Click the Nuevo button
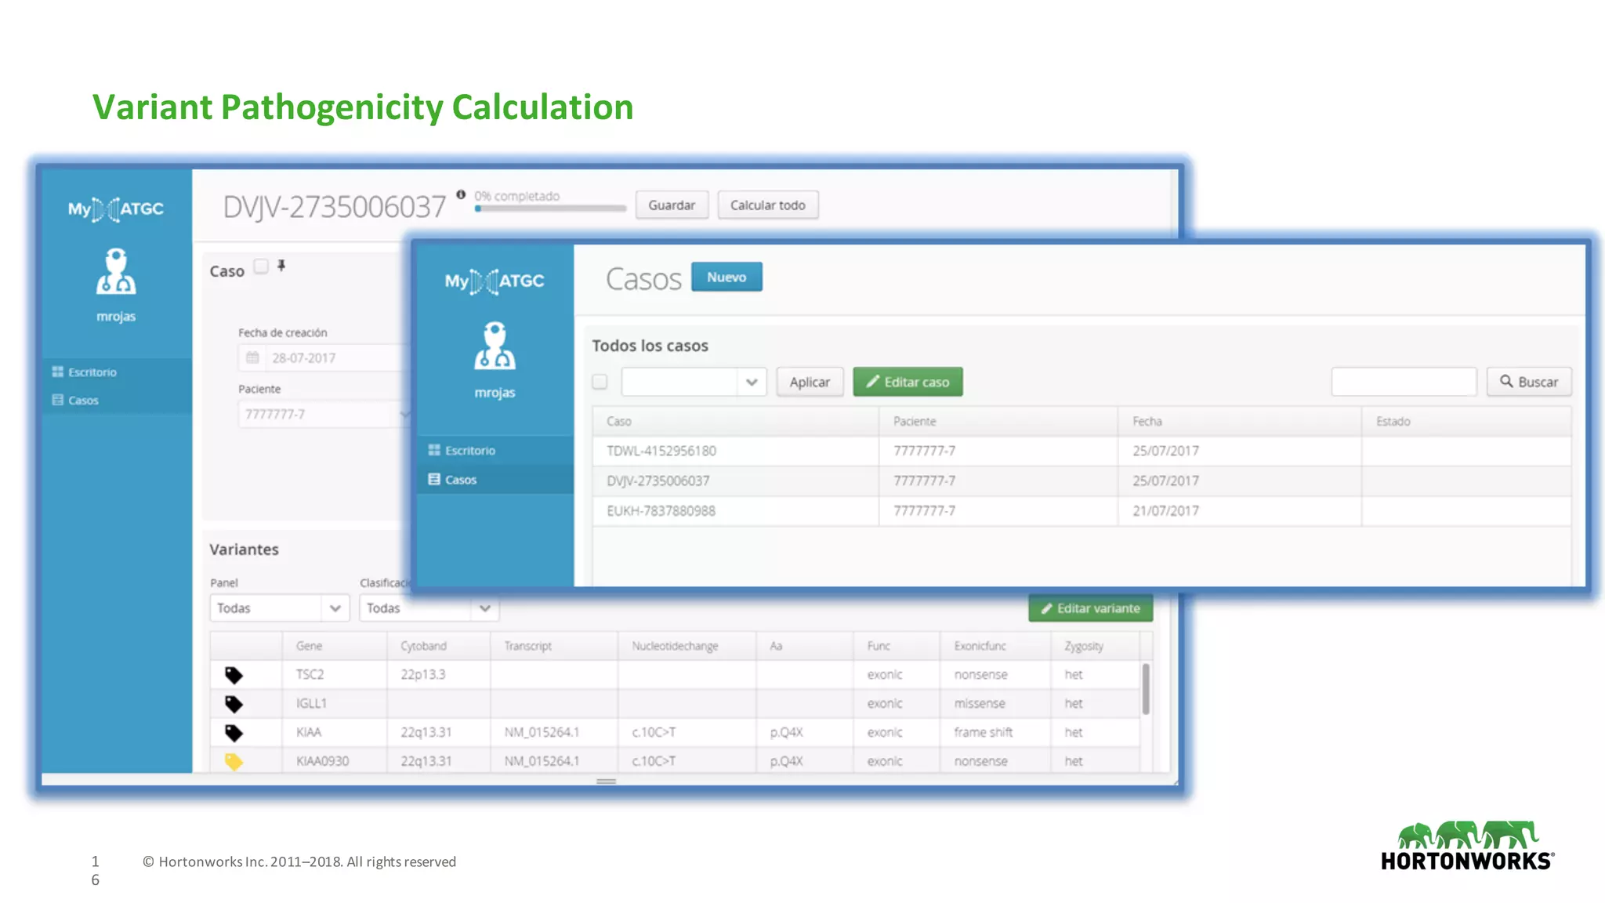 (726, 277)
